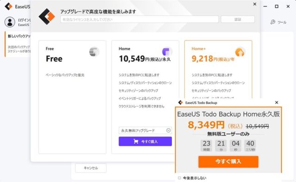Image resolution: width=296 pixels, height=182 pixels.
Task: Click the EaseUS Todo Backup Home永久版 heading
Action: pos(228,114)
